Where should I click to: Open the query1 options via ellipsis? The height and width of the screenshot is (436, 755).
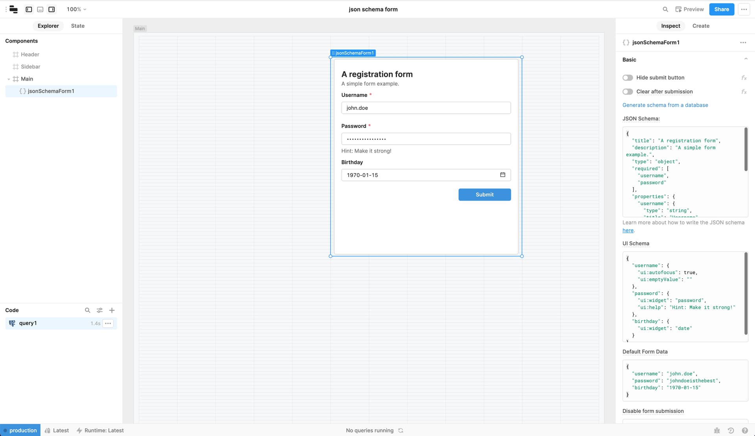108,323
